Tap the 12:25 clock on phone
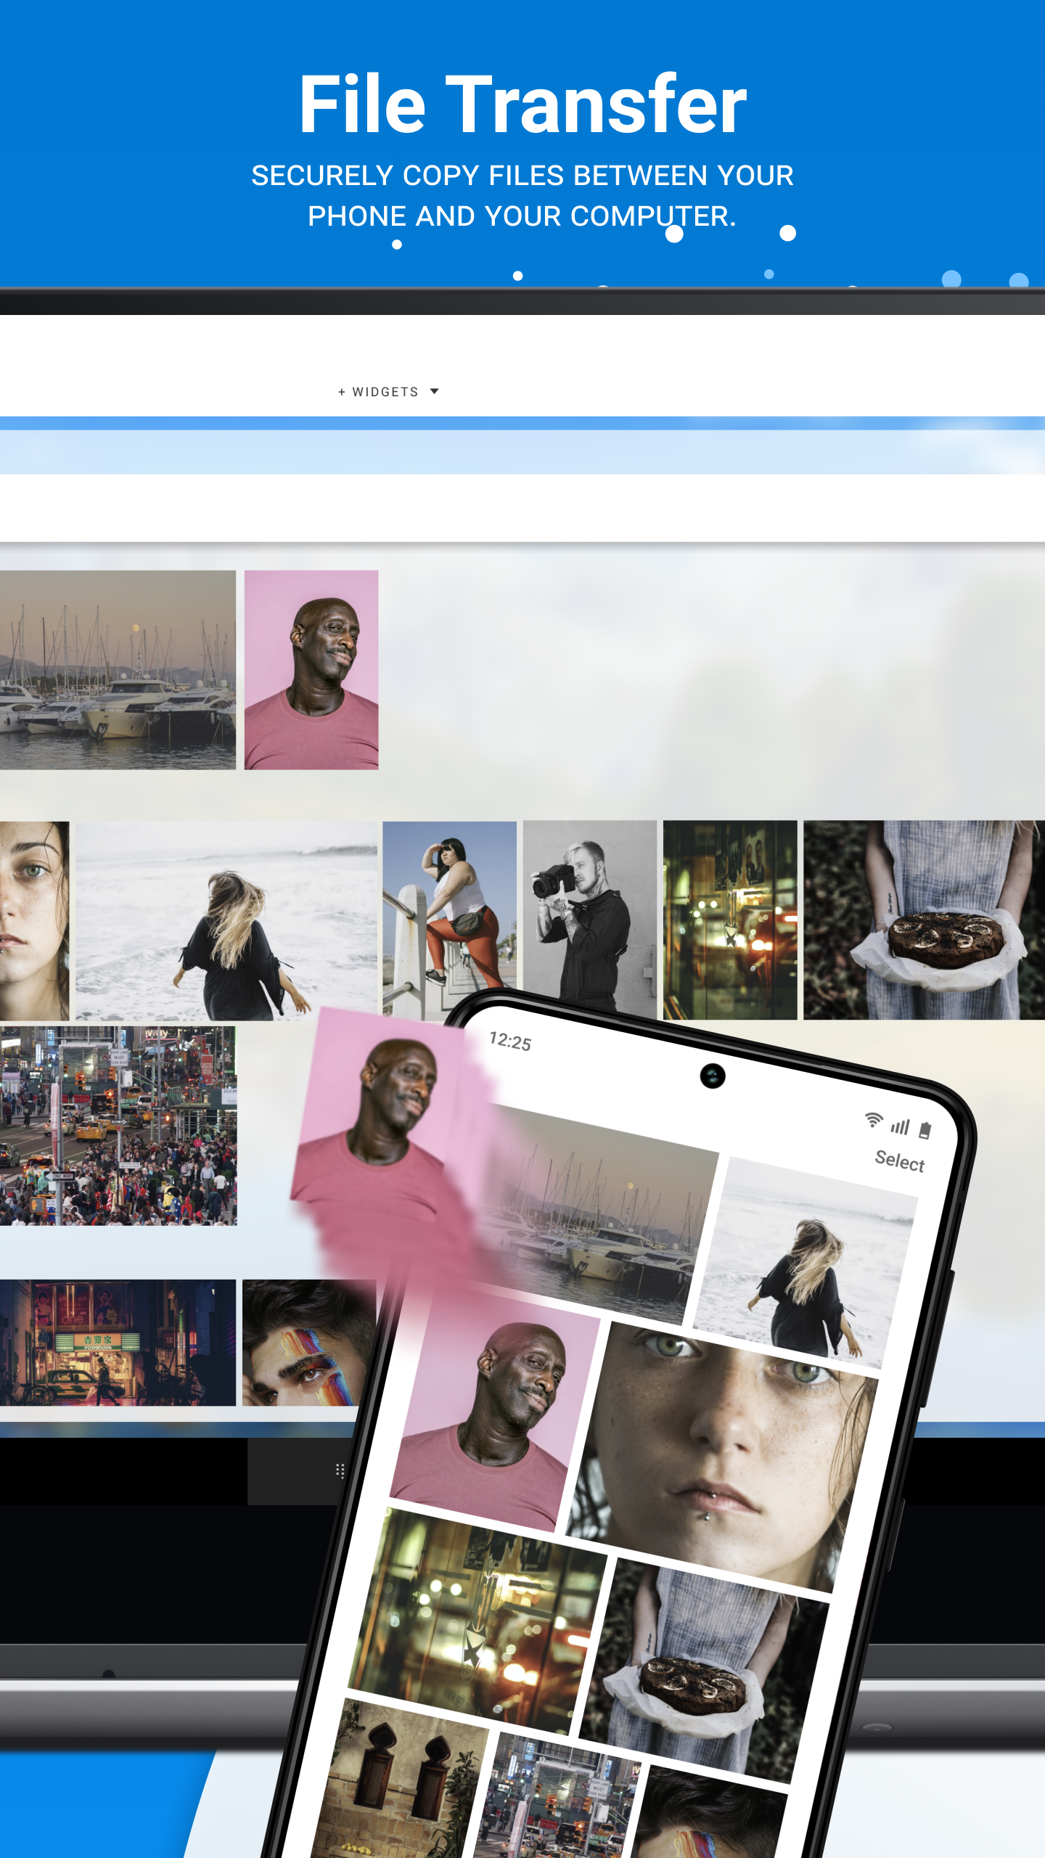Viewport: 1045px width, 1858px height. point(510,1041)
